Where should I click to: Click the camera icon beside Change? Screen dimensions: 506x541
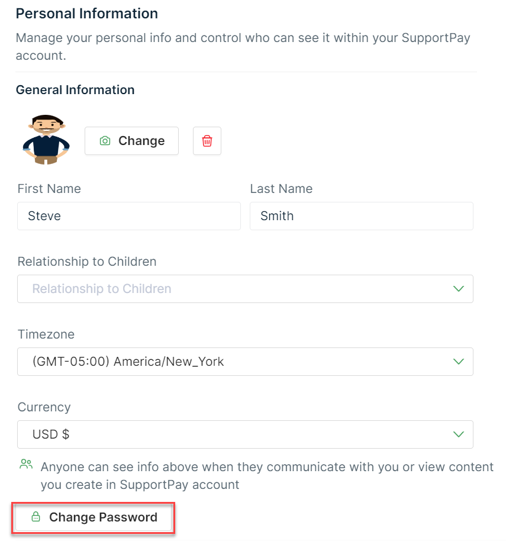pos(105,141)
